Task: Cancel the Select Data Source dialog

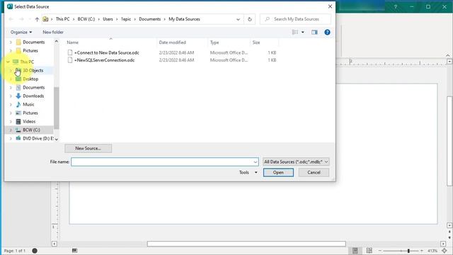Action: click(x=314, y=172)
